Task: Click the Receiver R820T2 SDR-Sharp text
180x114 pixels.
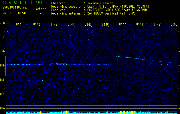Action: tap(117, 10)
